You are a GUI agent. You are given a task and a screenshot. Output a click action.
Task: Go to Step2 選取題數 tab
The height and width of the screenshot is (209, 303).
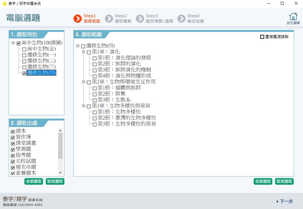pyautogui.click(x=123, y=19)
